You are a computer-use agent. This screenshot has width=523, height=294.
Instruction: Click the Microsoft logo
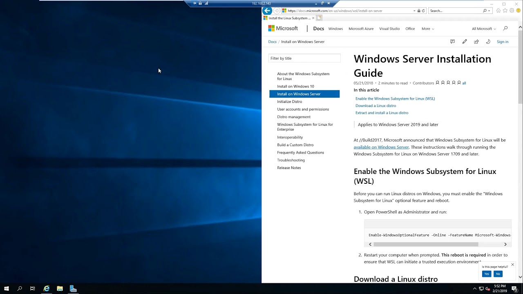[x=283, y=28]
